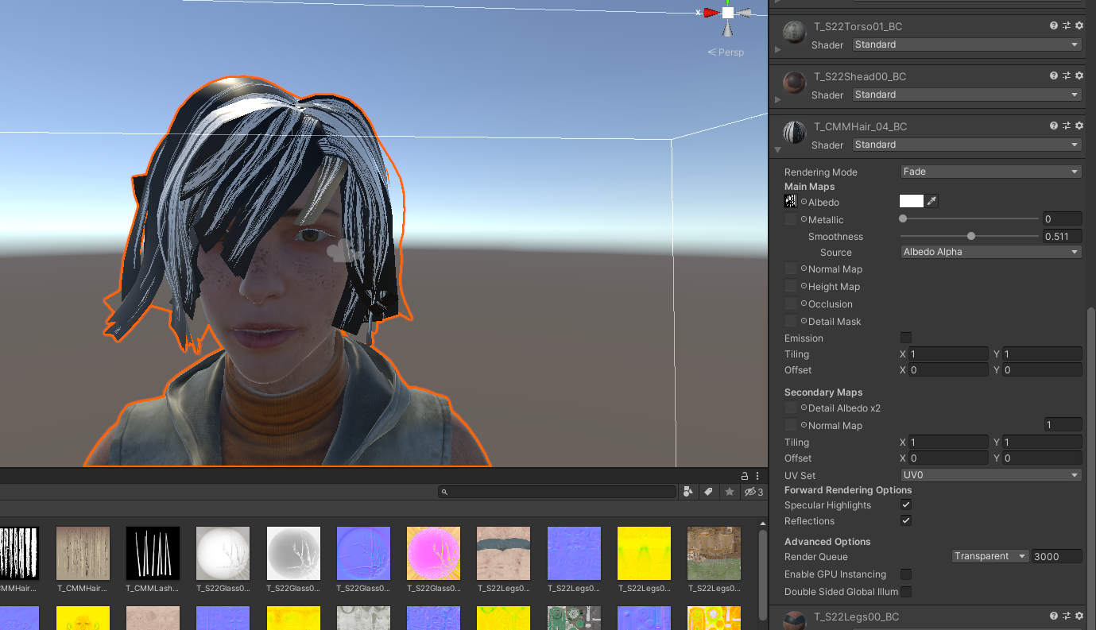Click the gear settings icon on T_S22Shead00_BC
This screenshot has height=630, width=1096.
(x=1079, y=75)
